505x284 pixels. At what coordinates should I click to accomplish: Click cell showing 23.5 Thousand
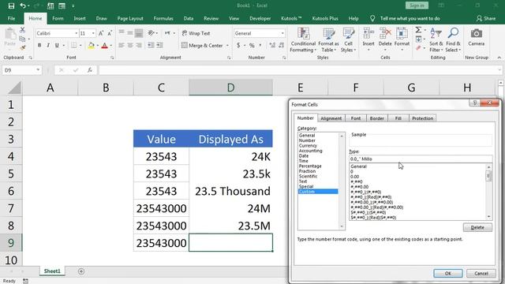pyautogui.click(x=231, y=191)
